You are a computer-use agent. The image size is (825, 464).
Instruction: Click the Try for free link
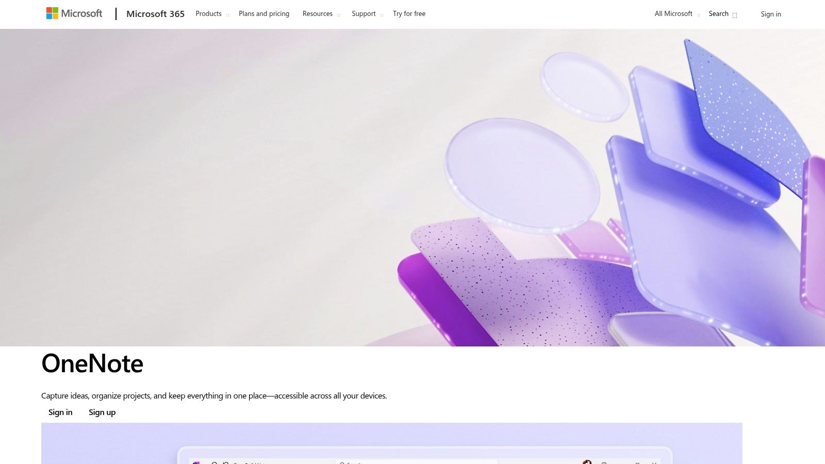(x=409, y=13)
